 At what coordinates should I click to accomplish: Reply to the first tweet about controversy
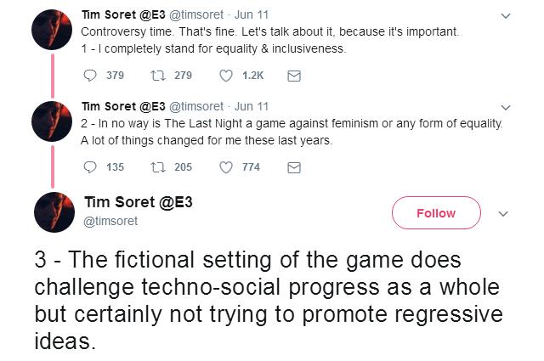(91, 76)
